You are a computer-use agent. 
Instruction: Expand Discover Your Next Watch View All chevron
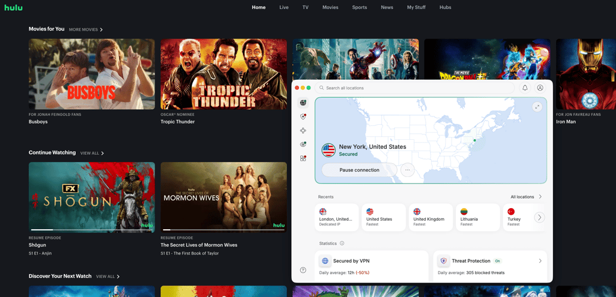click(119, 277)
